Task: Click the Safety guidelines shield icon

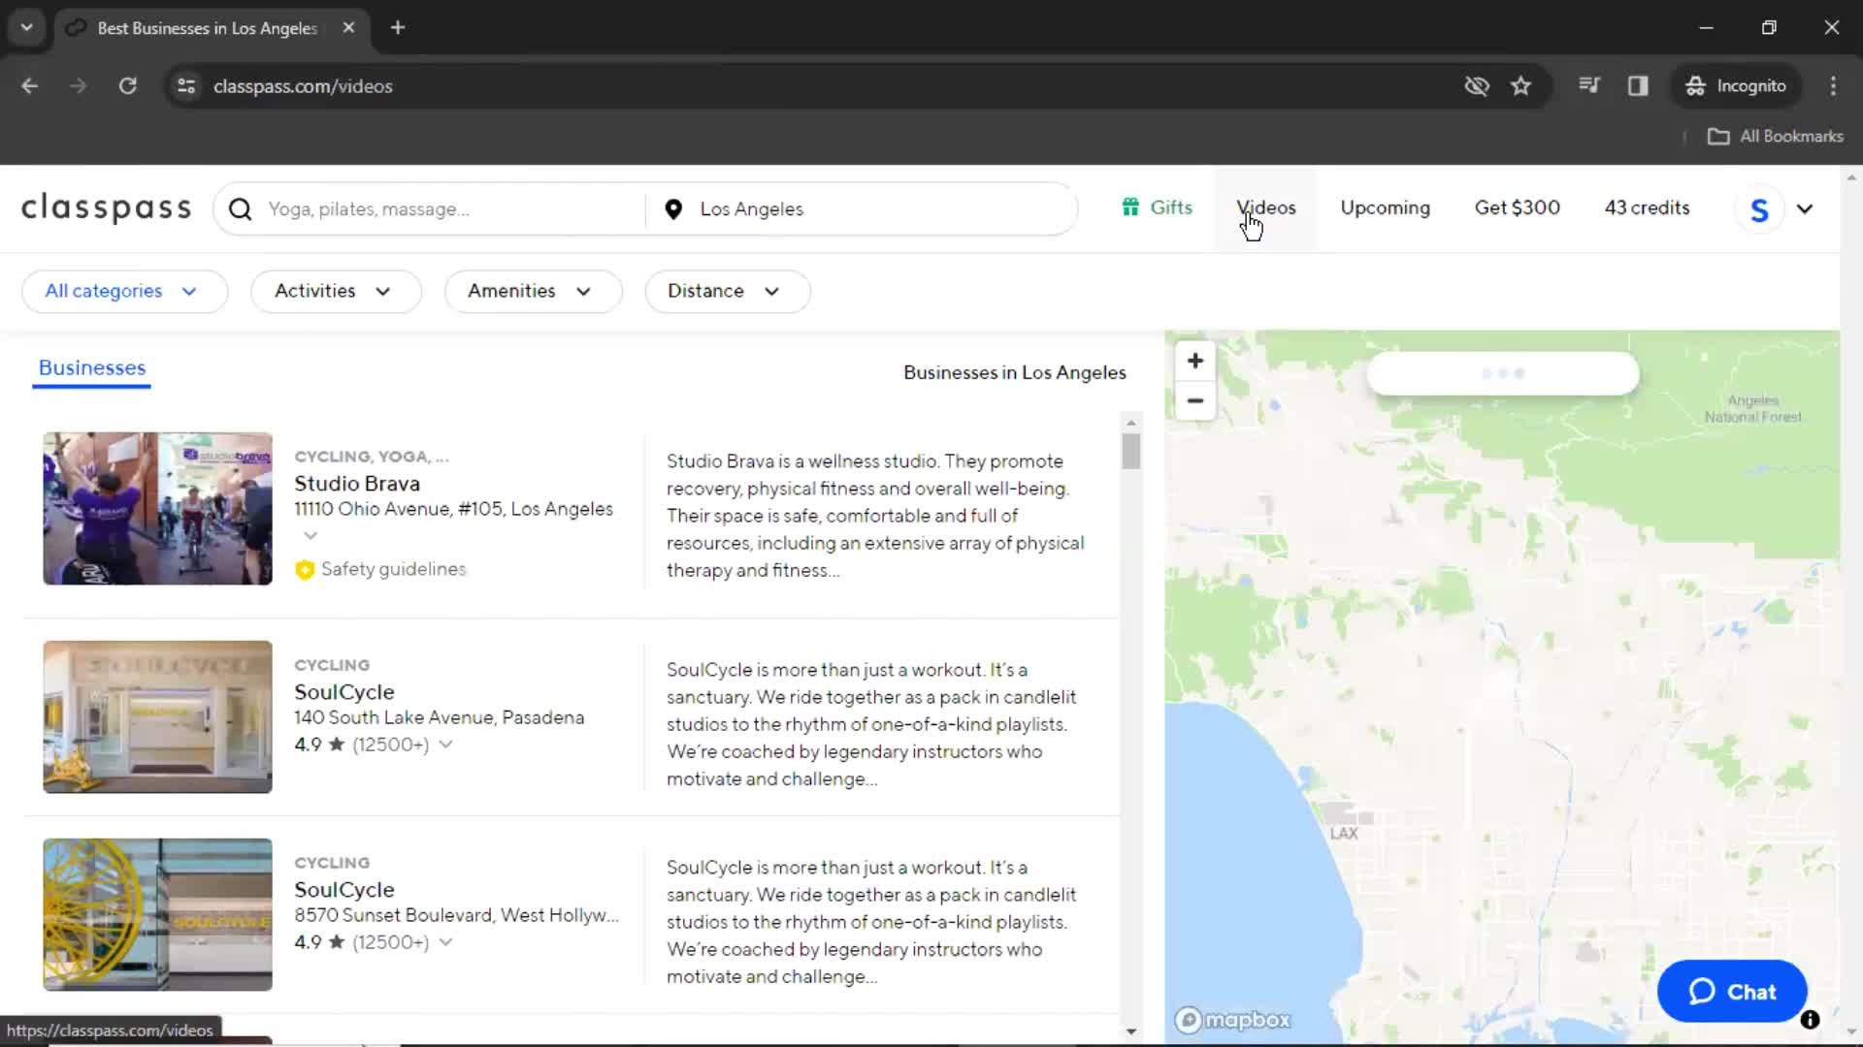Action: (305, 570)
